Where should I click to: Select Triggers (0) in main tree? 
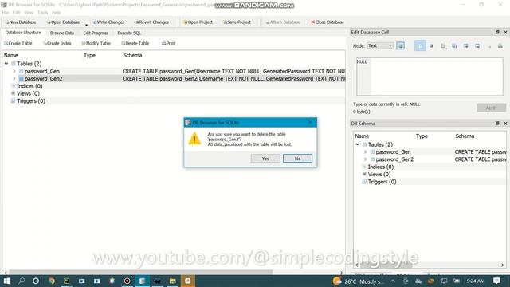coord(31,101)
